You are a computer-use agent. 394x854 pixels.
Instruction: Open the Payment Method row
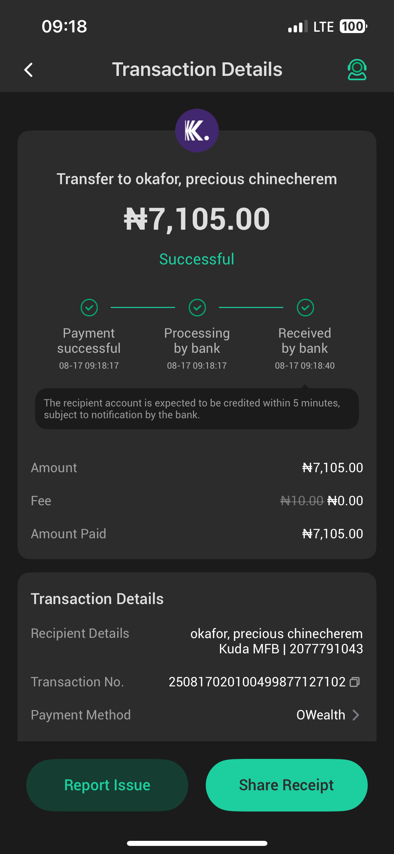[x=197, y=715]
